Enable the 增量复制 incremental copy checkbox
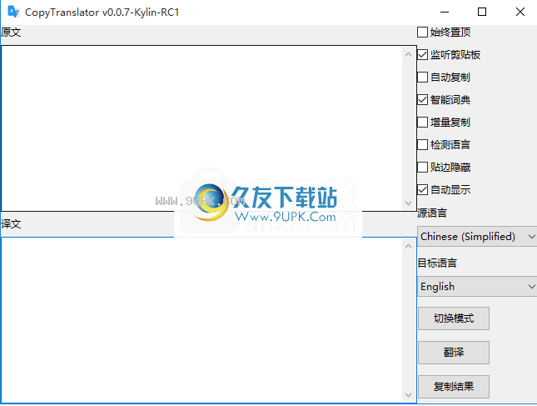This screenshot has width=537, height=406. tap(423, 122)
